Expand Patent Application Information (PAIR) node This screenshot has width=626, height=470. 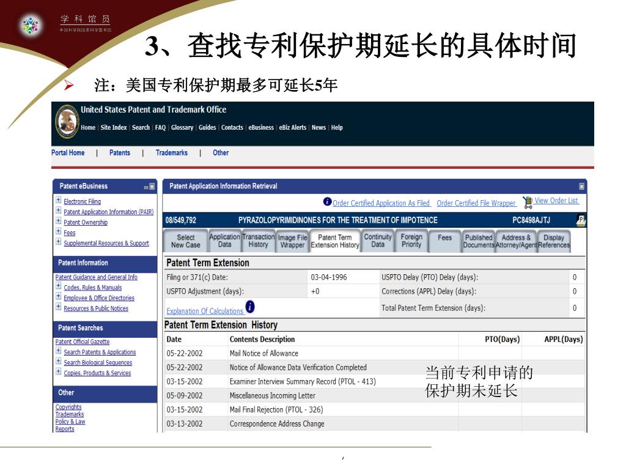click(x=59, y=211)
